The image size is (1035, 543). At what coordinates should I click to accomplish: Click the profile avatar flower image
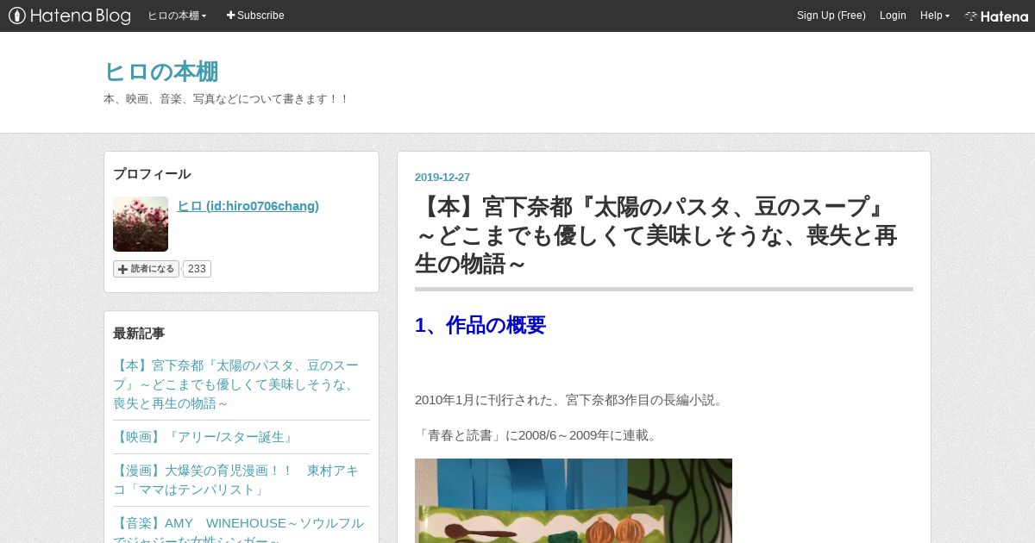(141, 224)
